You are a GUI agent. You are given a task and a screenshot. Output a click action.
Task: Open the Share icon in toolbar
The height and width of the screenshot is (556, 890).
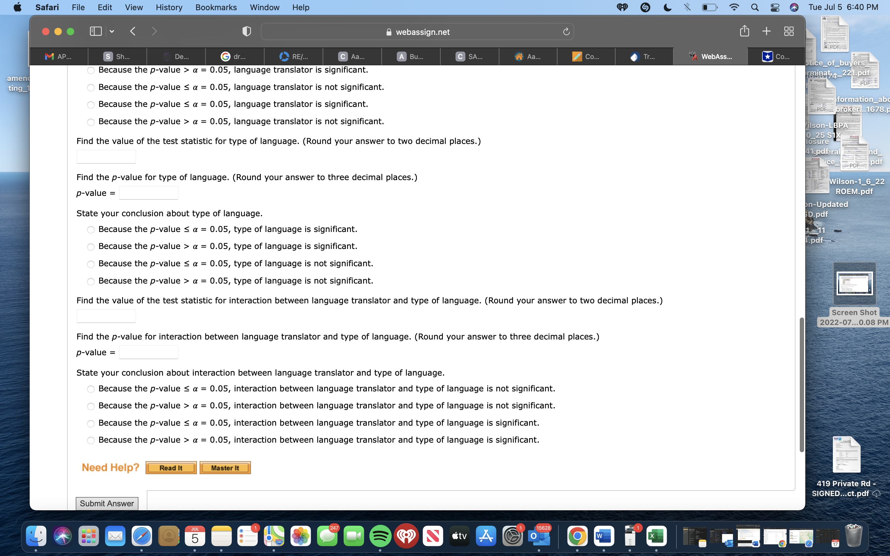click(744, 31)
